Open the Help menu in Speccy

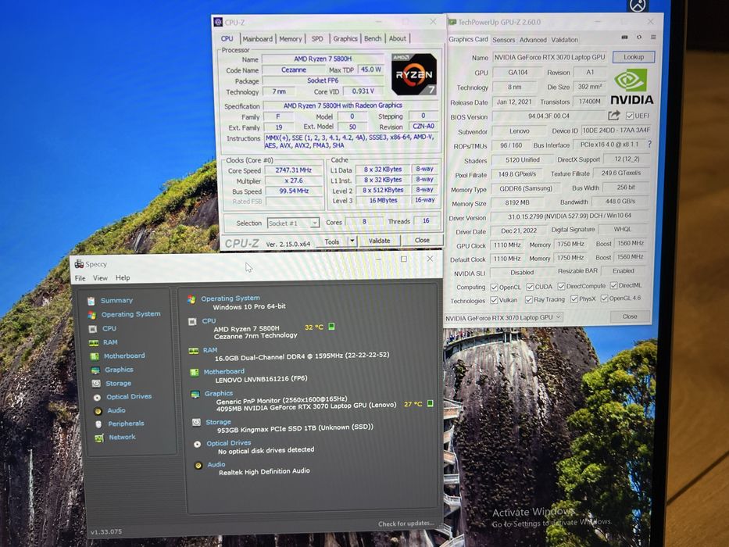(123, 277)
